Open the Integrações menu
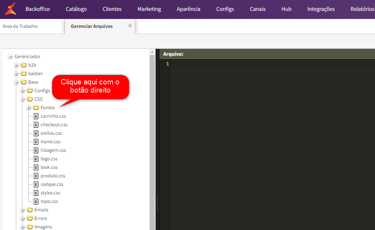This screenshot has height=230, width=375. pos(321,9)
